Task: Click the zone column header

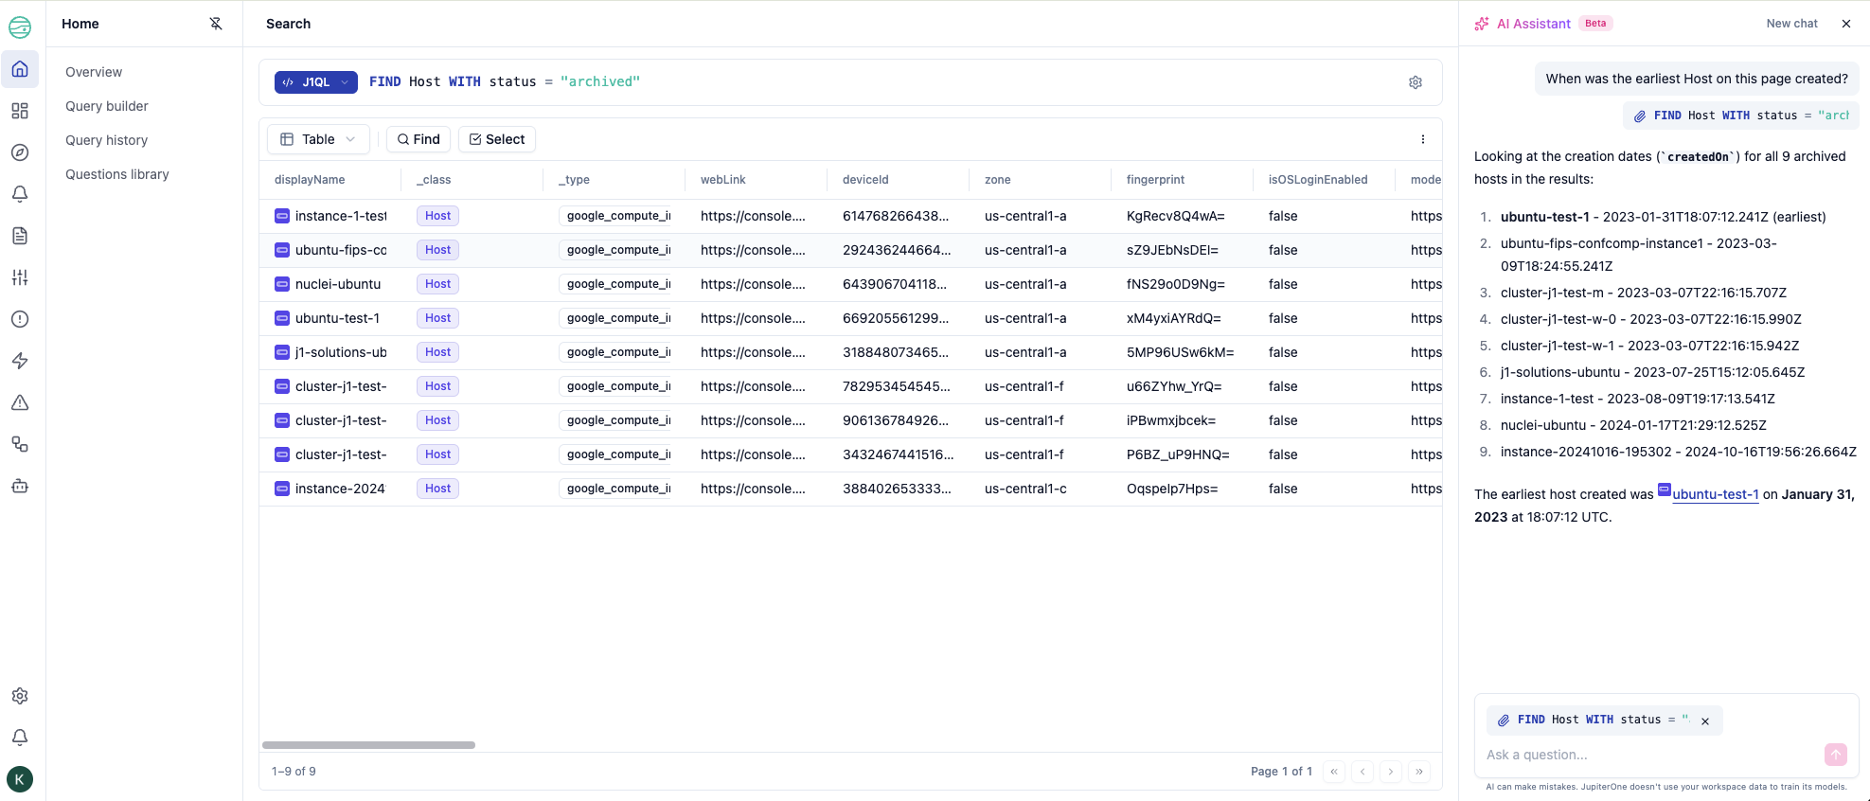Action: tap(997, 180)
